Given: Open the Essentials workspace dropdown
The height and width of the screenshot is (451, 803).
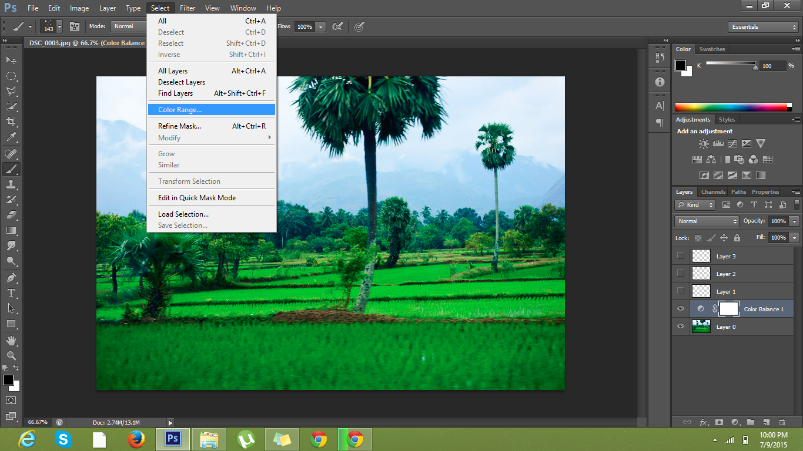Looking at the screenshot, I should coord(763,27).
